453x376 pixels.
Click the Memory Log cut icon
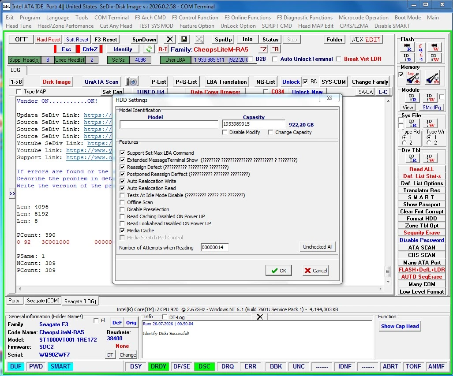412,78
